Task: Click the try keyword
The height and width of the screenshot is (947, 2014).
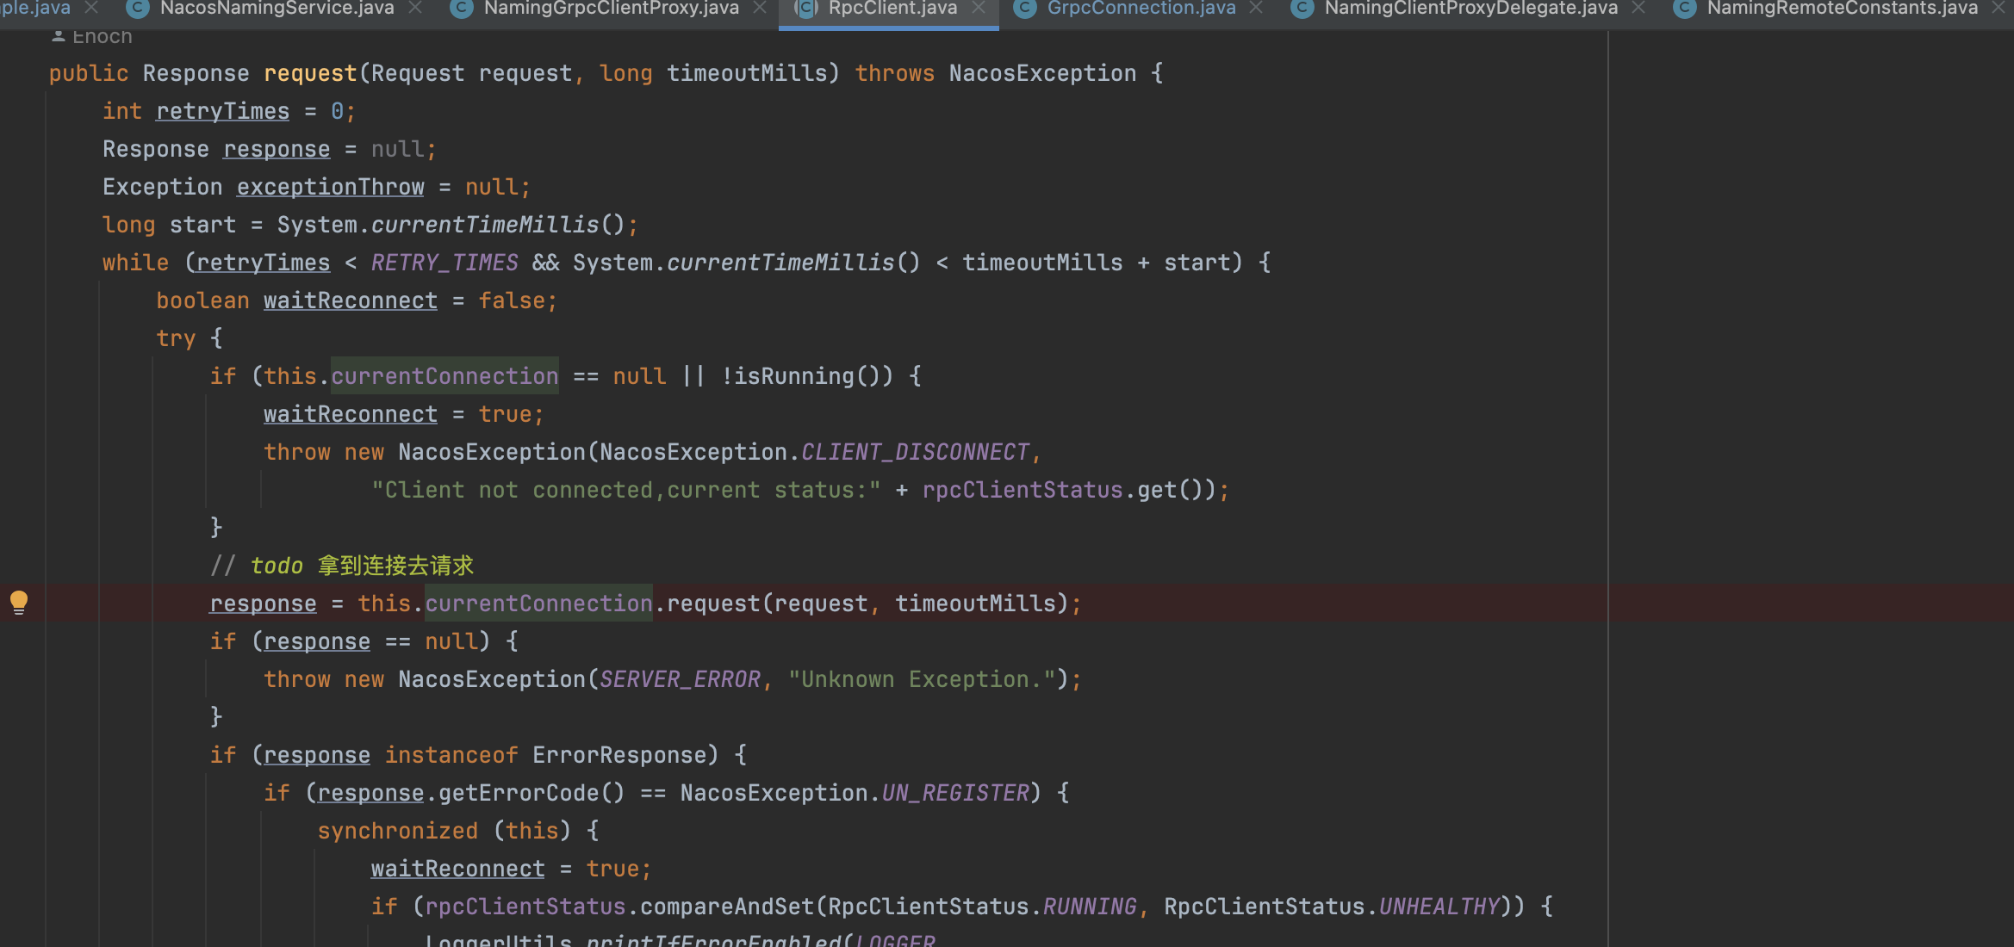Action: 176,338
